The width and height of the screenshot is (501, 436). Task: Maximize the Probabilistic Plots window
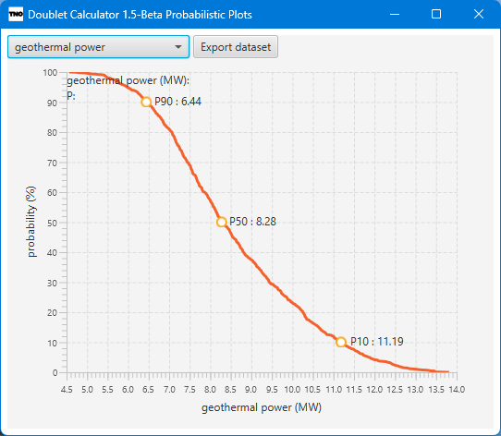[x=436, y=15]
